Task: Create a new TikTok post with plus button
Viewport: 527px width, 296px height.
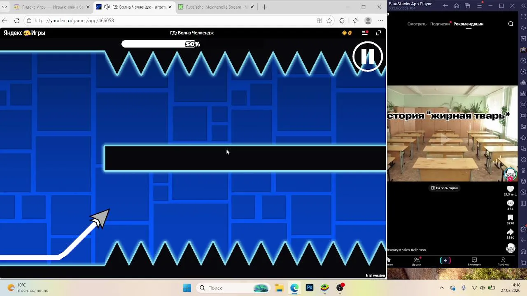Action: pyautogui.click(x=445, y=260)
